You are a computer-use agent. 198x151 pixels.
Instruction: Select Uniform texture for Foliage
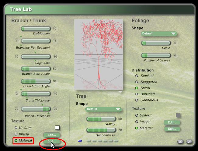coord(137,115)
